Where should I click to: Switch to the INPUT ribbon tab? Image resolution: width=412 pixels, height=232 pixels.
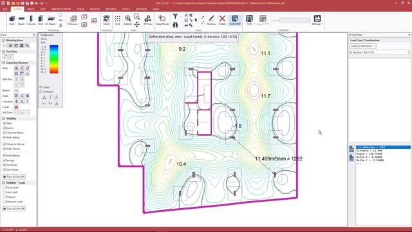31,9
